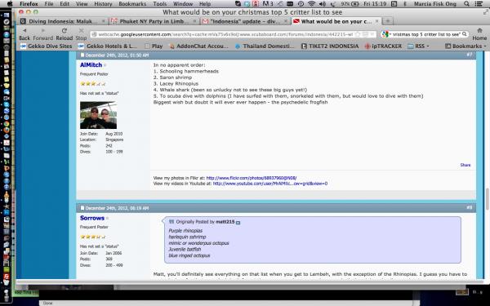The height and width of the screenshot is (306, 490).
Task: Open the Sorrows user profile
Action: click(x=91, y=218)
